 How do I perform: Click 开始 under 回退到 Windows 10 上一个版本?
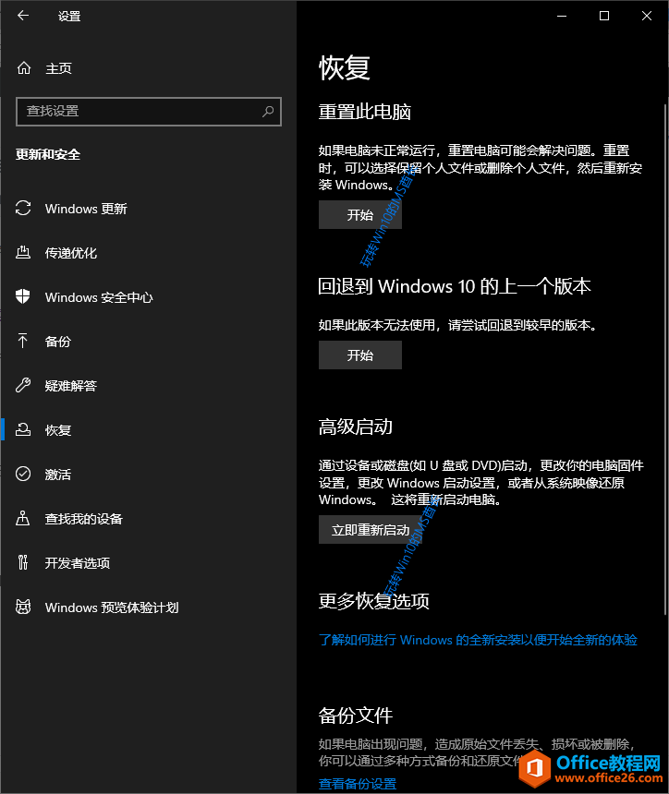tap(359, 355)
